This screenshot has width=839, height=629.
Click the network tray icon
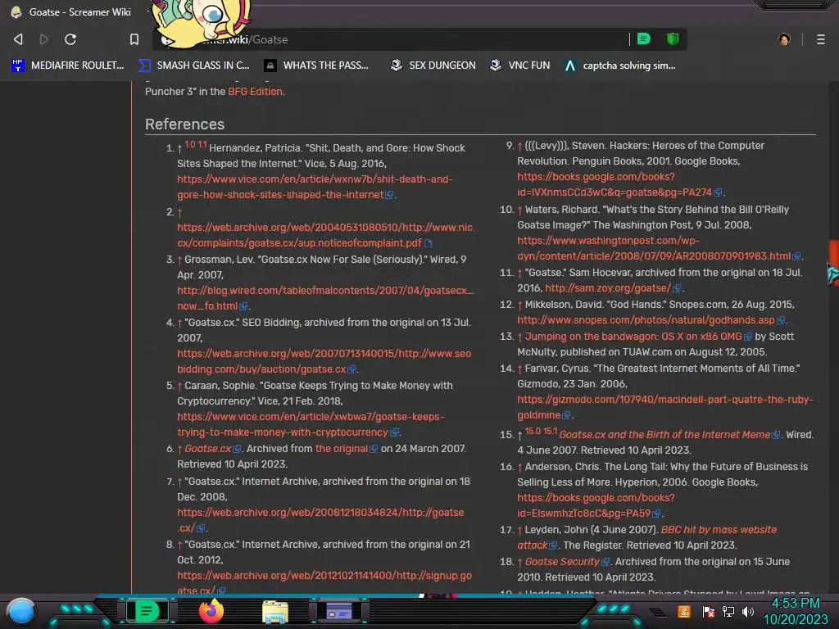tap(728, 612)
